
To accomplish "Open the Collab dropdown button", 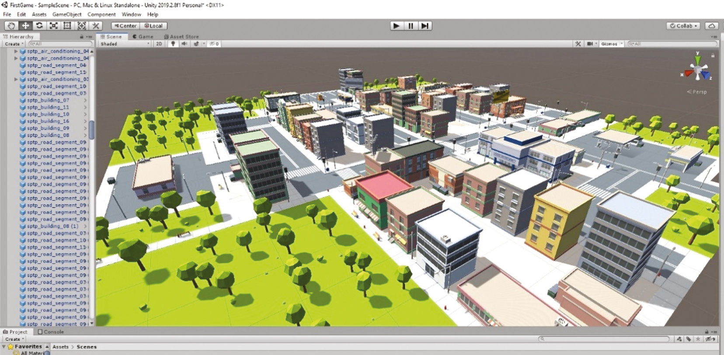I will [x=684, y=26].
